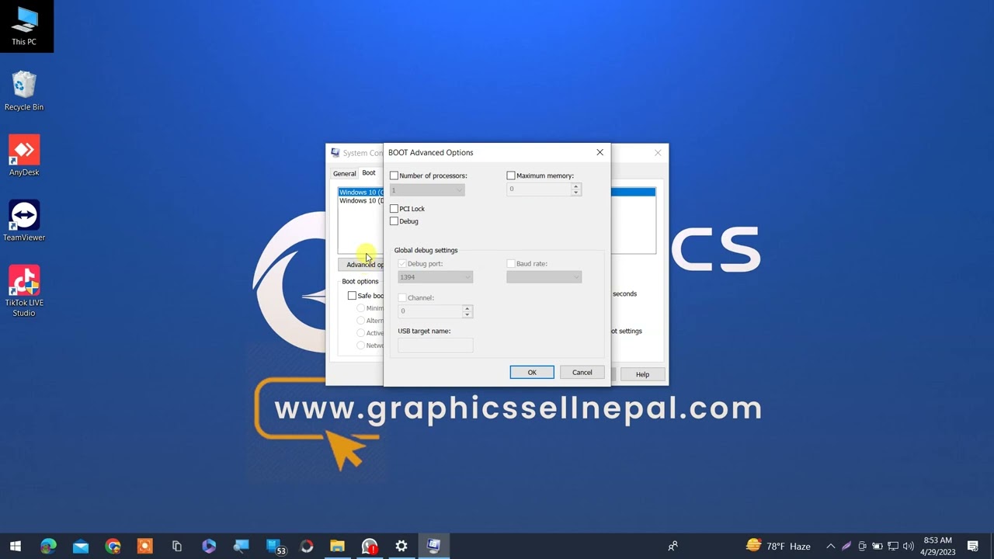Image resolution: width=994 pixels, height=559 pixels.
Task: Enable the Maximum memory checkbox
Action: click(x=511, y=176)
